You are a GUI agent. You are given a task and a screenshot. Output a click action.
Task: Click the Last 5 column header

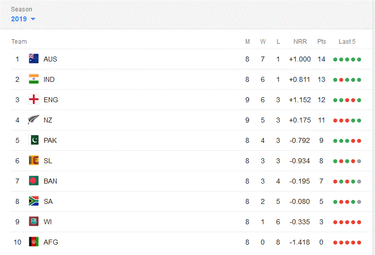tap(347, 42)
